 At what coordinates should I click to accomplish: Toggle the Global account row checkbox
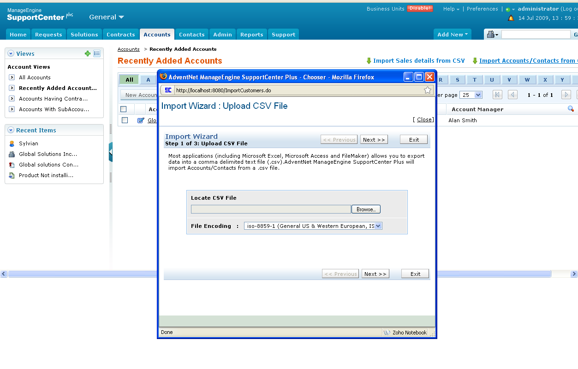(x=125, y=120)
